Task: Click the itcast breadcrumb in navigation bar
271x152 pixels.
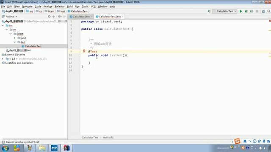Action: point(50,11)
